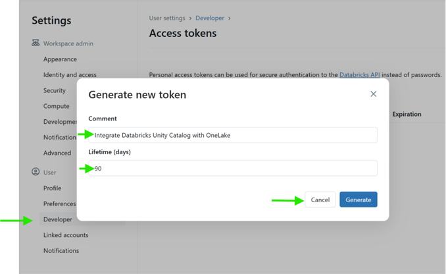Close the Generate new token dialog
The width and height of the screenshot is (446, 274).
coord(373,94)
